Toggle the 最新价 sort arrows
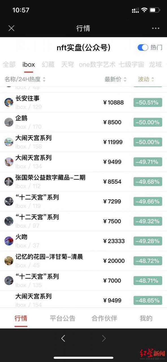 coord(114,79)
